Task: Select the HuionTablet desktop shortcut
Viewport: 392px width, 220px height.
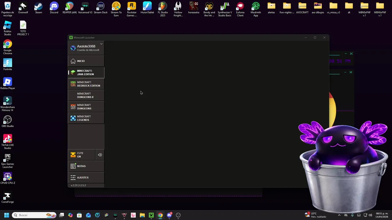Action: [x=147, y=8]
